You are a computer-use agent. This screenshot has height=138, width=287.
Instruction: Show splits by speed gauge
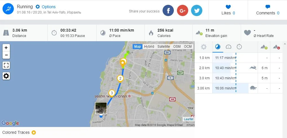(228, 47)
